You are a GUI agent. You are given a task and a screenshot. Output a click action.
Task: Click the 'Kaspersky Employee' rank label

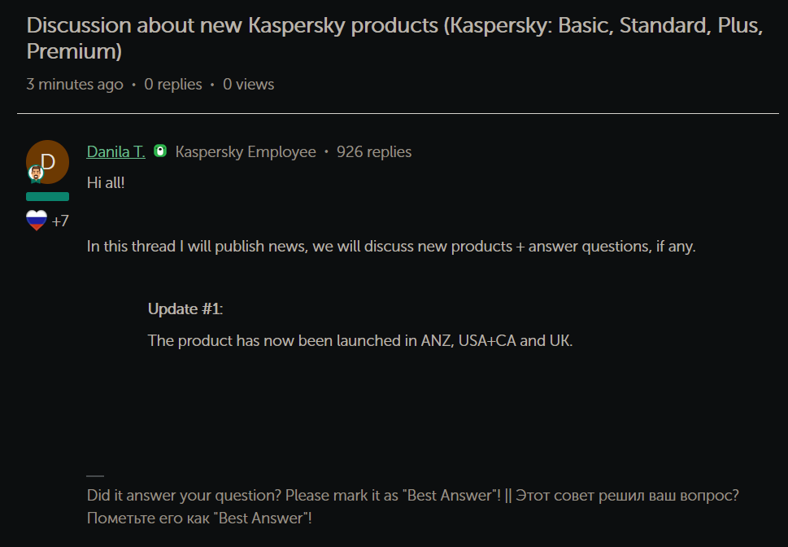click(246, 152)
